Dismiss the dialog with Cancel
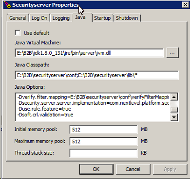 (133, 169)
